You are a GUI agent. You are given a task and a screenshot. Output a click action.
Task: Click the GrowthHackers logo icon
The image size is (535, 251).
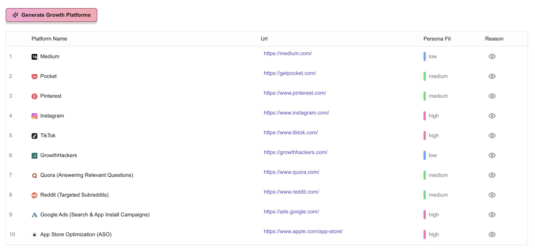click(x=34, y=156)
